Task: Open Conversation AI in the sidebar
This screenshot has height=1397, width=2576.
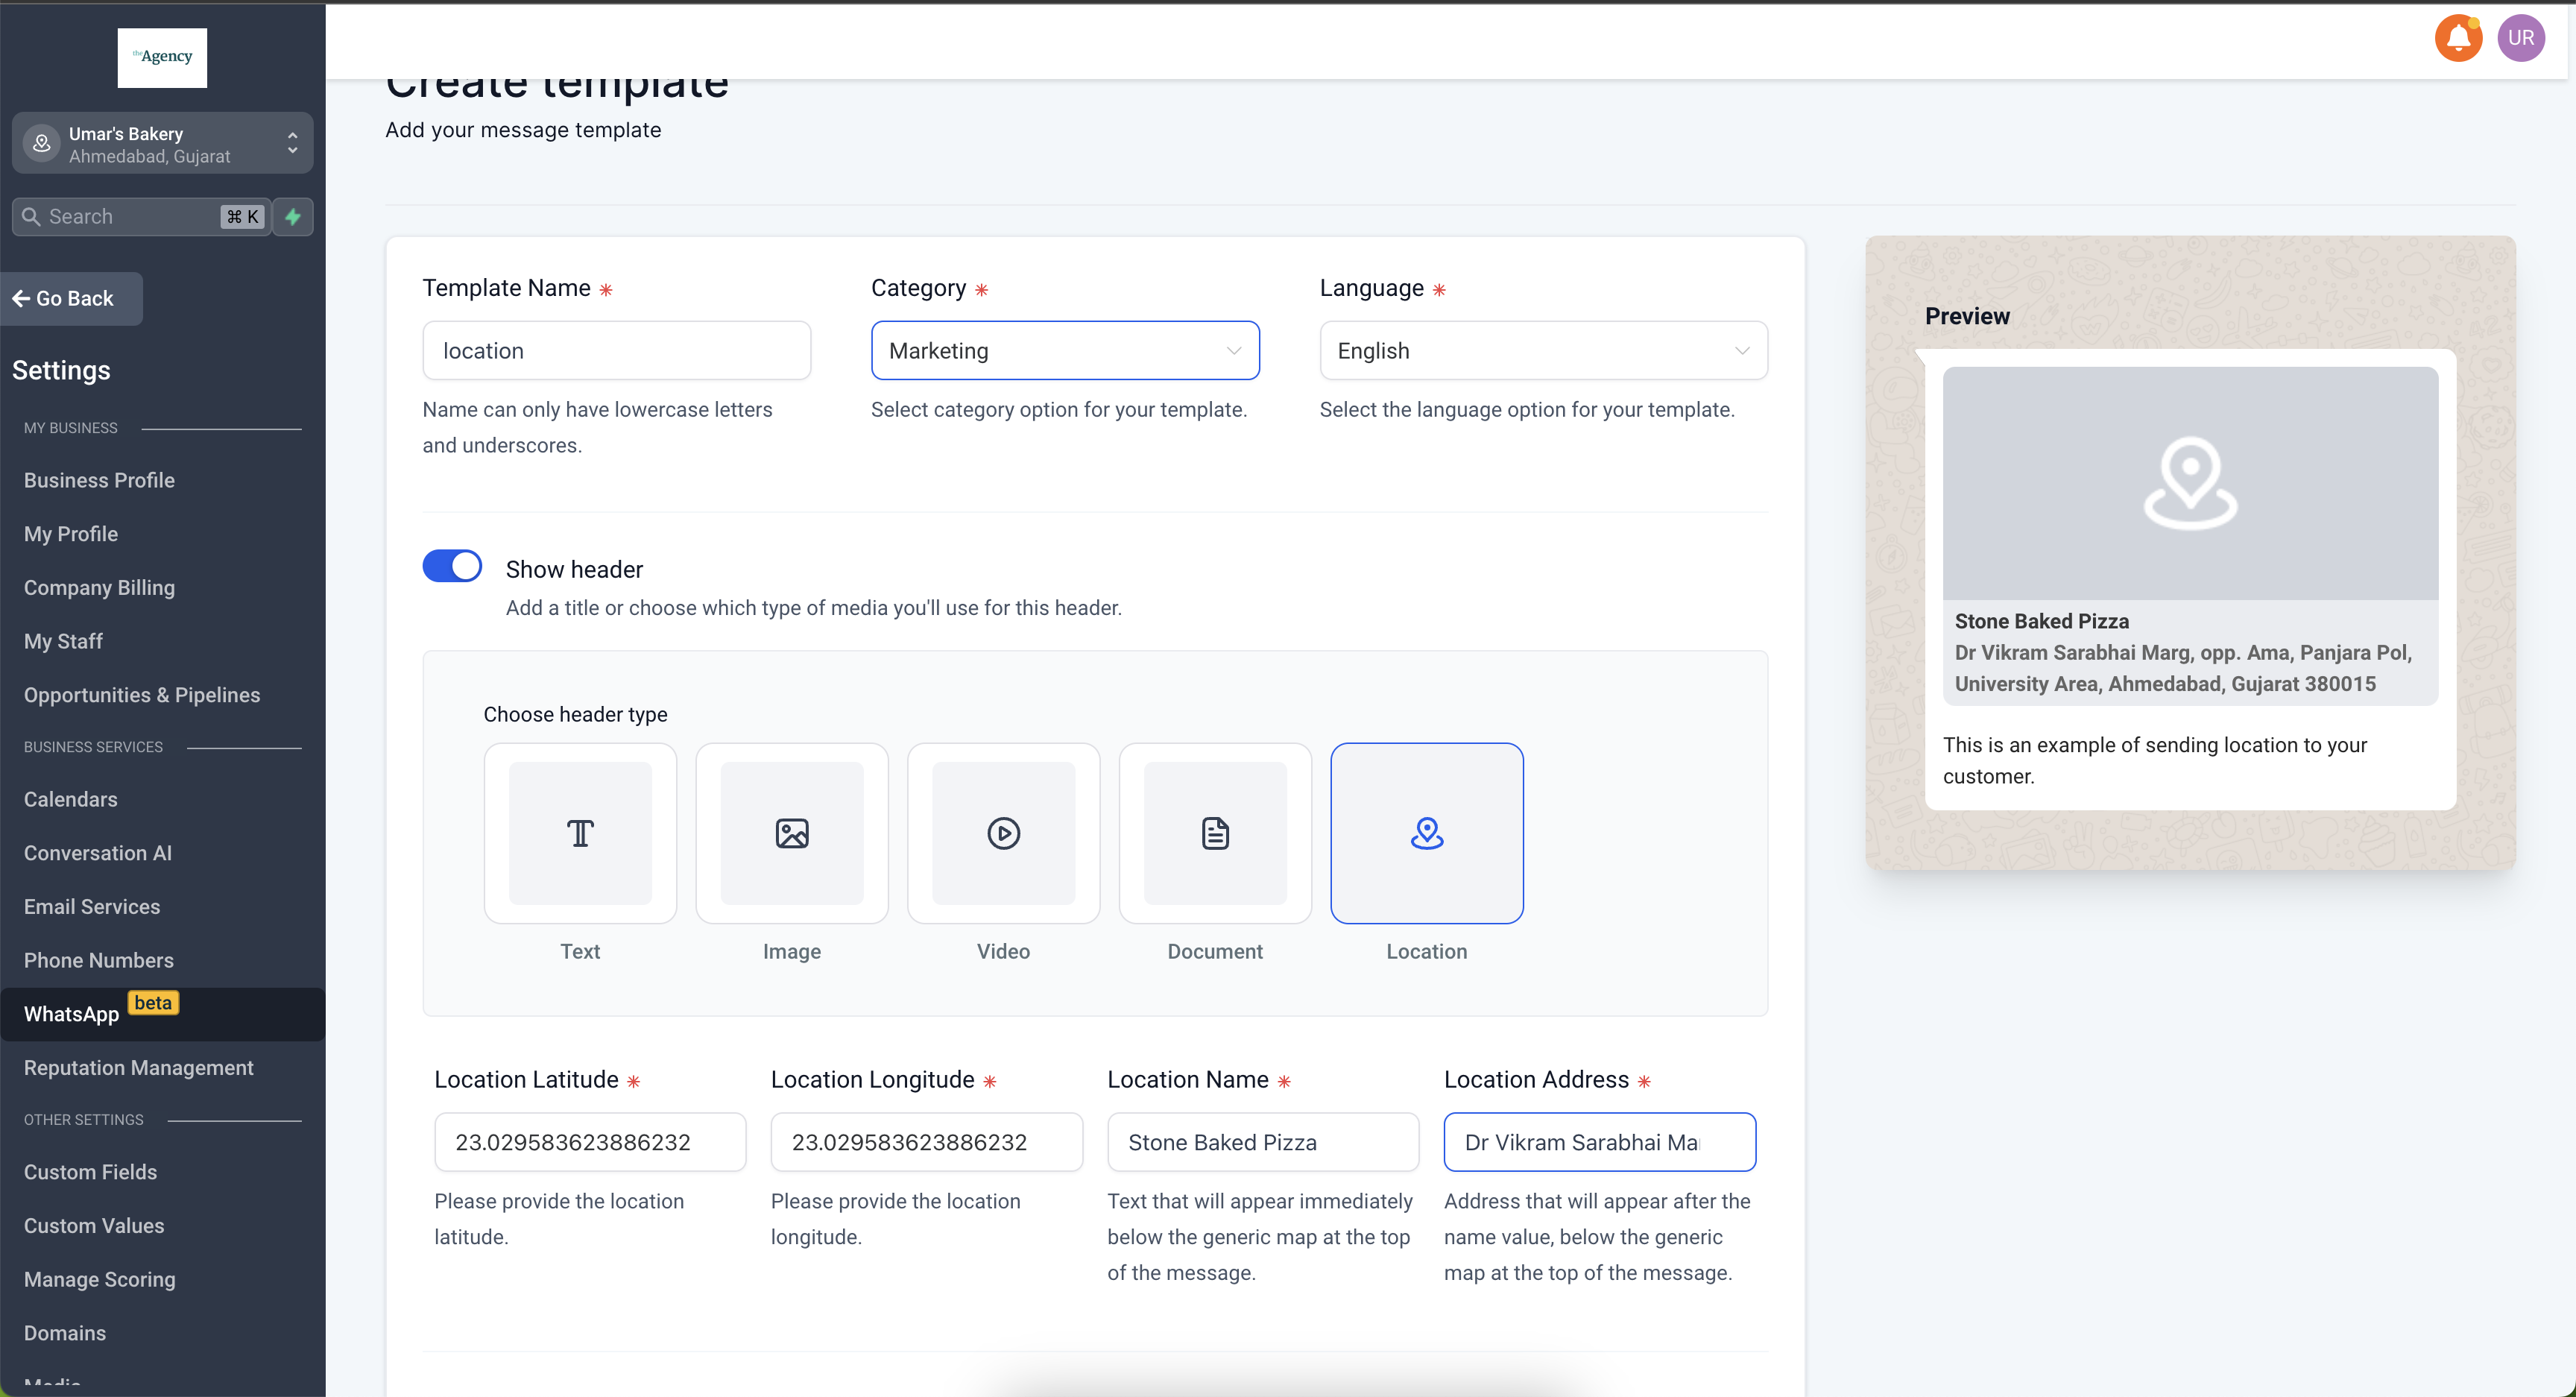Action: pos(98,853)
